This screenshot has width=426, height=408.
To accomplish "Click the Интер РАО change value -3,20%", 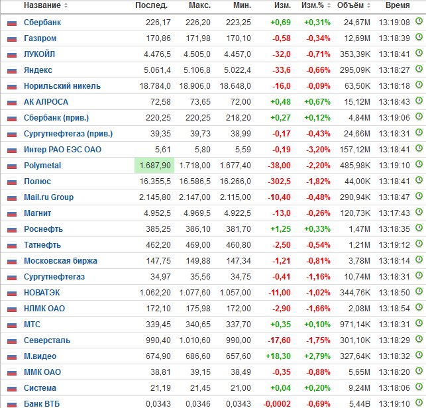I will click(x=318, y=150).
